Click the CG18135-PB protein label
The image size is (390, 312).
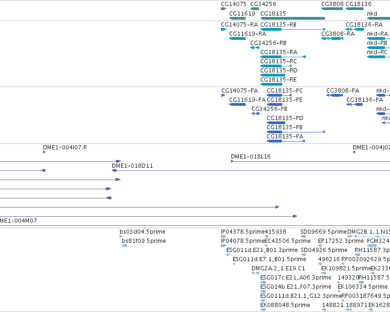285,127
